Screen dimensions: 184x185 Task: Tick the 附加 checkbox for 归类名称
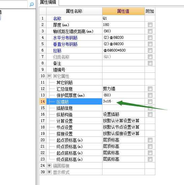click(150, 57)
